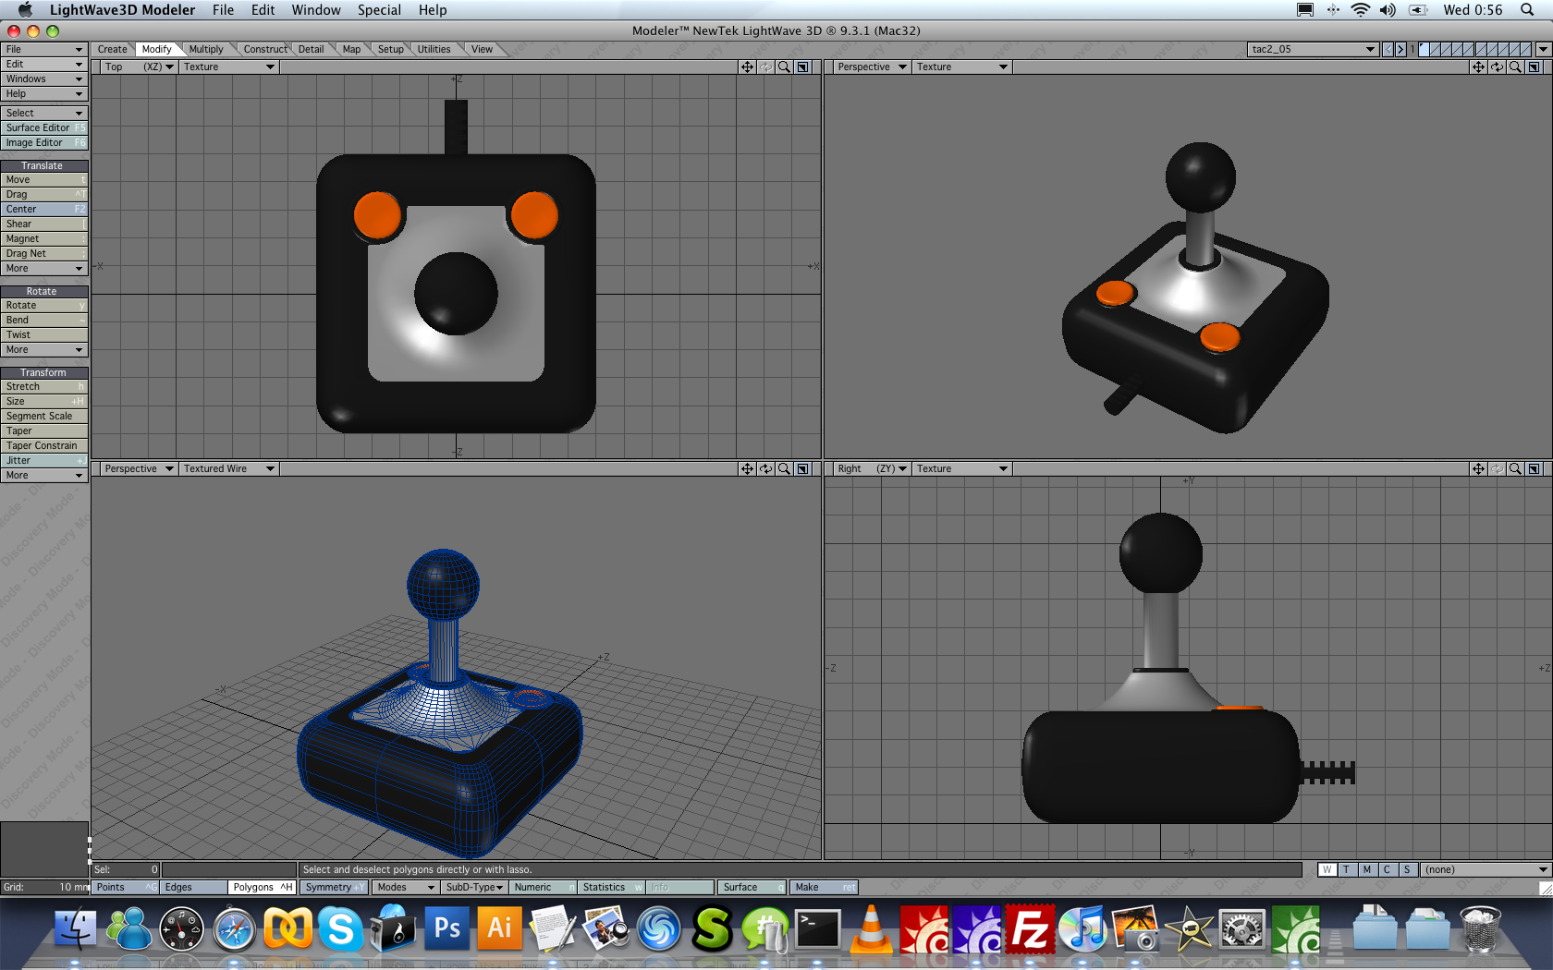The width and height of the screenshot is (1553, 970).
Task: Click pan icon in the Right (ZY) viewport
Action: coord(1478,468)
